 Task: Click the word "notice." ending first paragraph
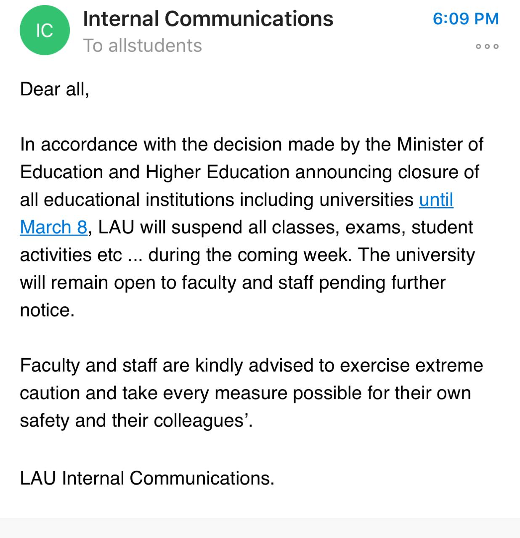[47, 310]
